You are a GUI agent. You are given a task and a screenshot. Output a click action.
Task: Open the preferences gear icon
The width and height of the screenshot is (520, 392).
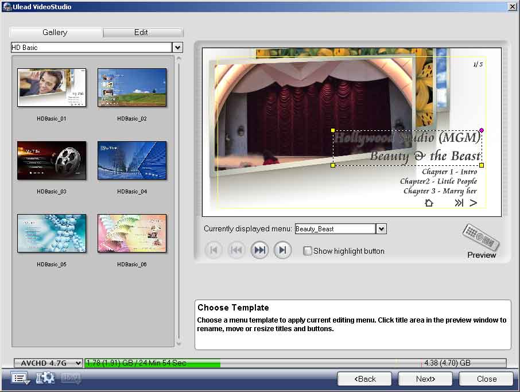(45, 378)
